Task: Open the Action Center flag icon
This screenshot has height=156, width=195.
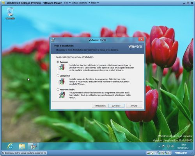Action: pos(163,146)
